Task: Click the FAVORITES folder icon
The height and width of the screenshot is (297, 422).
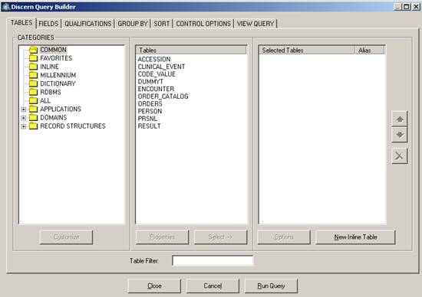Action: click(x=33, y=58)
